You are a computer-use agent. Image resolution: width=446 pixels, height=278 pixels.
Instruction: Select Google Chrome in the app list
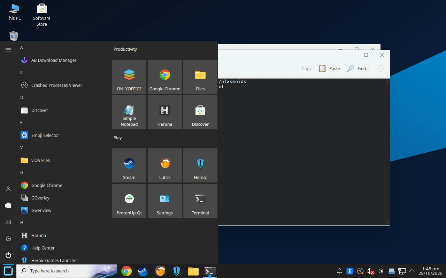63,185
